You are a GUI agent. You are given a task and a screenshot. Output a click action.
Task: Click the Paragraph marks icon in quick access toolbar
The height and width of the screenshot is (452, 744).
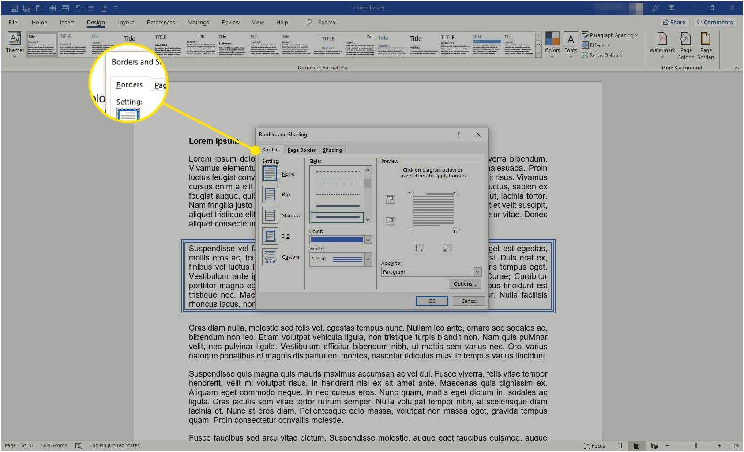click(78, 8)
